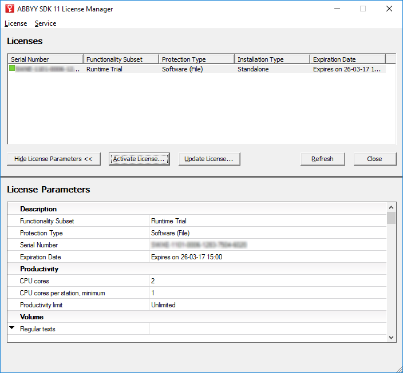Minimize the License Manager window

pos(337,9)
